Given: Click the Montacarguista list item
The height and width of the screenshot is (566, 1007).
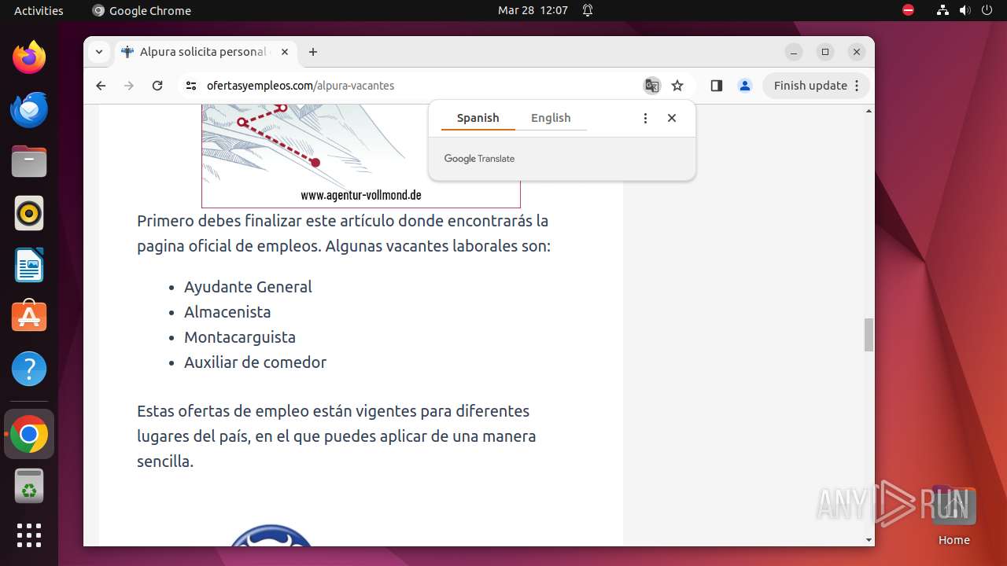Looking at the screenshot, I should pos(240,337).
